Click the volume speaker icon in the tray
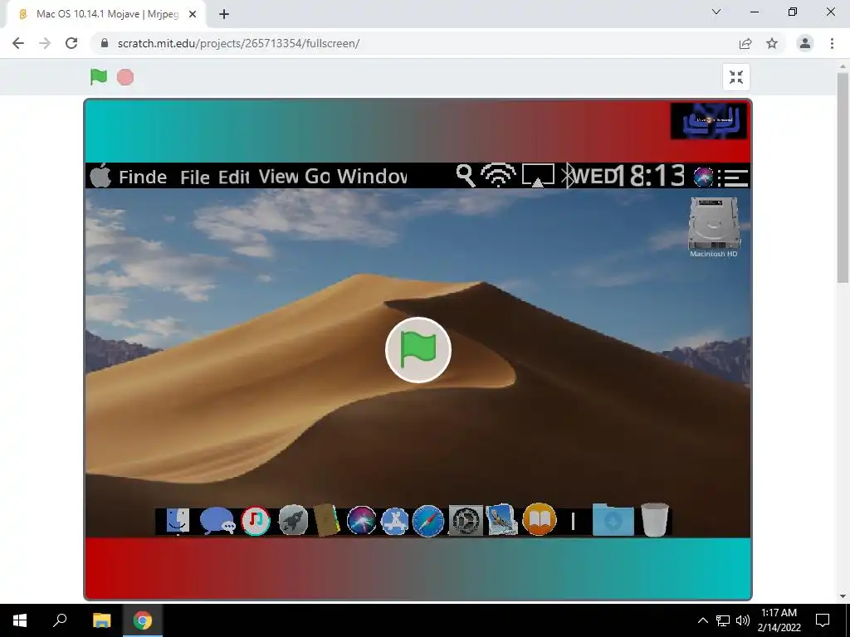 click(x=743, y=620)
